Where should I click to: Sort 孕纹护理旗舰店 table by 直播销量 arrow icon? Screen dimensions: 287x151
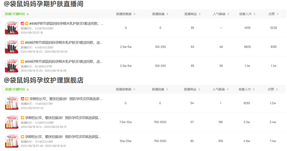point(167,89)
